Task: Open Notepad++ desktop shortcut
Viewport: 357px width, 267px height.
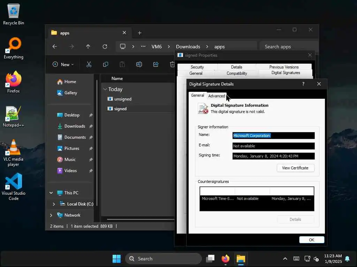Action: pos(14,116)
